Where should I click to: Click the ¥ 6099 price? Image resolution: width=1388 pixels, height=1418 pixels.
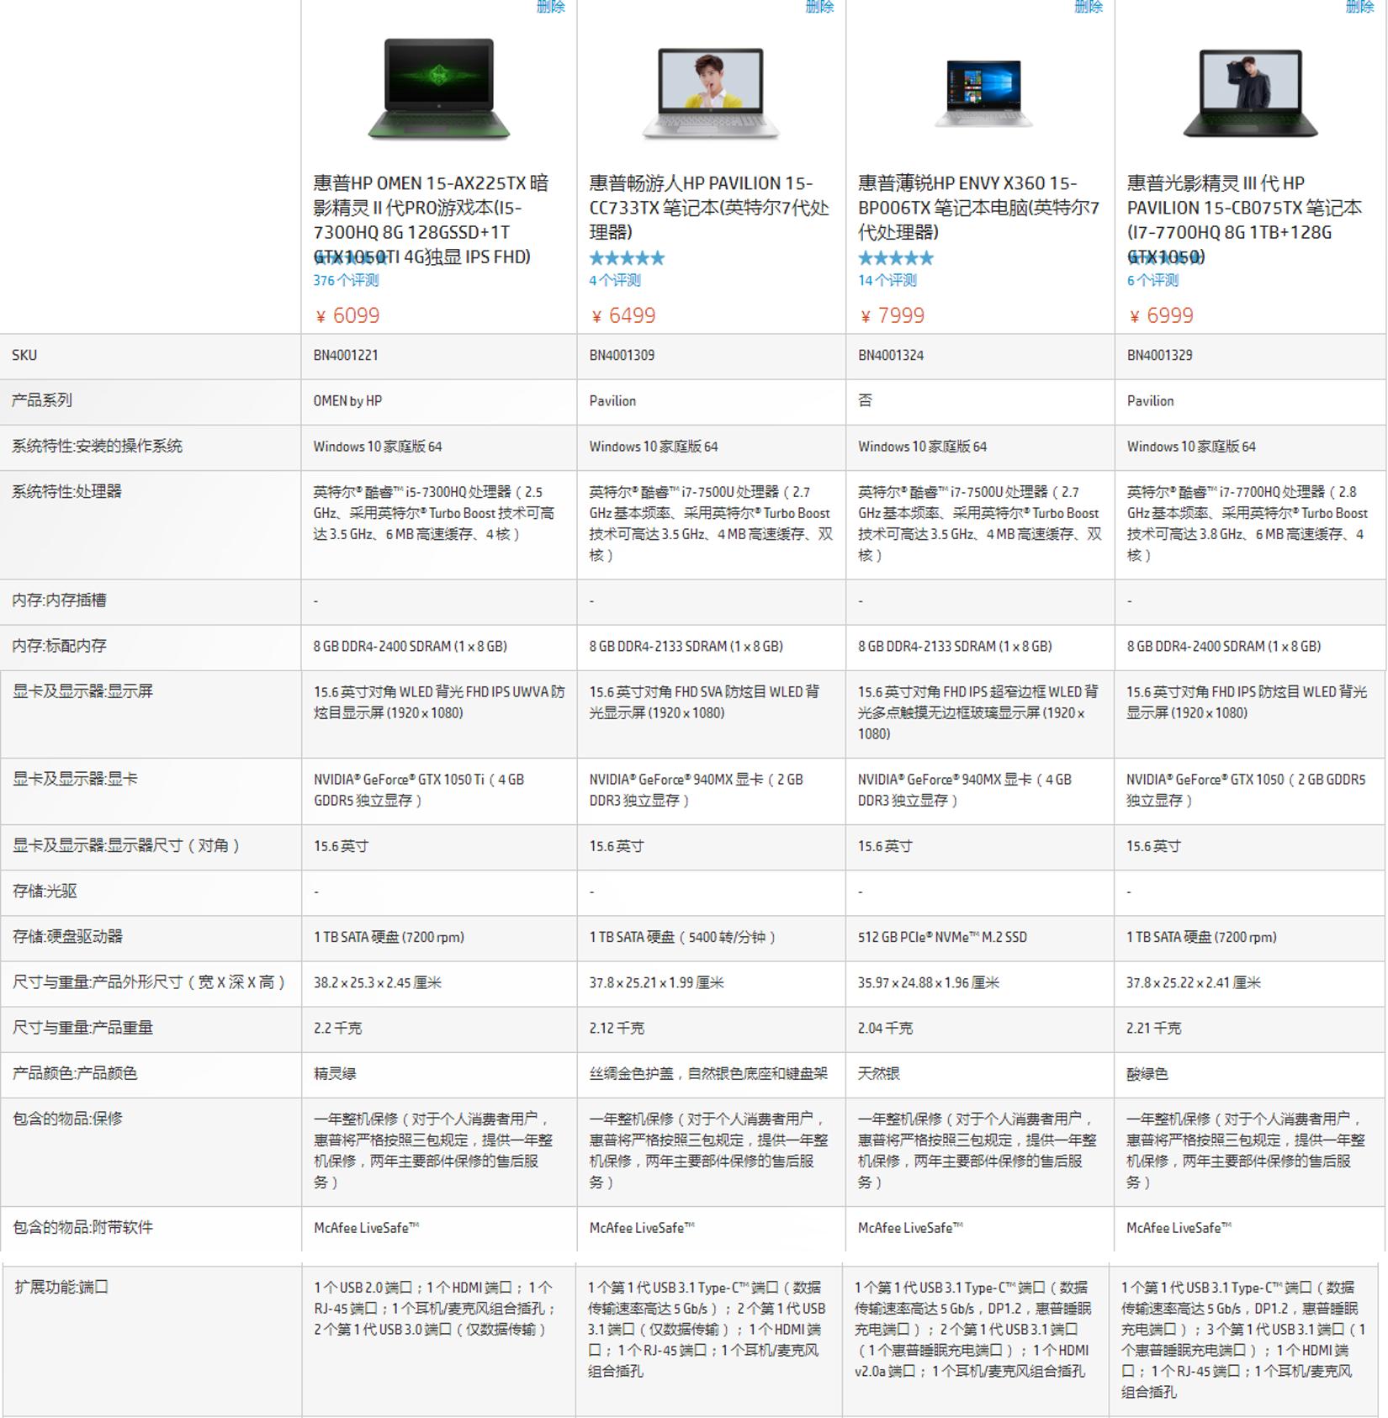pyautogui.click(x=347, y=315)
